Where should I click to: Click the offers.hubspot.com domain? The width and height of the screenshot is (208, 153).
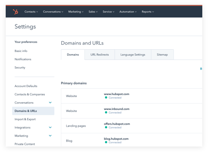pos(117,124)
